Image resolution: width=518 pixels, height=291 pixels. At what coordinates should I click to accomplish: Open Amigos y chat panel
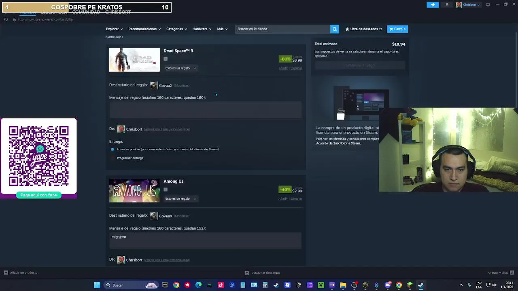click(501, 272)
